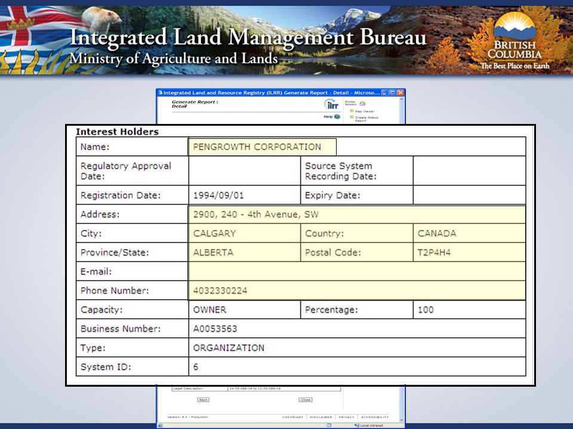The width and height of the screenshot is (573, 429).
Task: Select phone number '4032330224'
Action: click(x=220, y=290)
